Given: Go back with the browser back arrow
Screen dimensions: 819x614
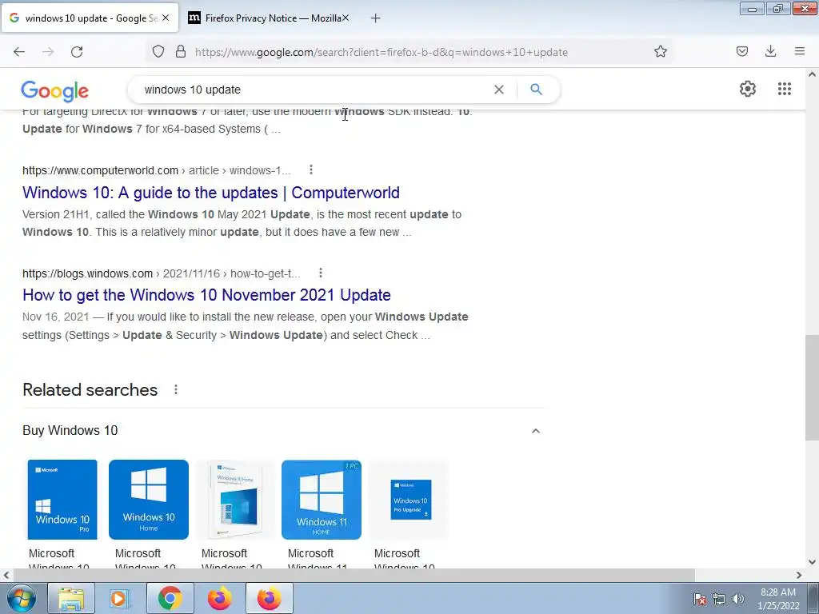Looking at the screenshot, I should 19,52.
